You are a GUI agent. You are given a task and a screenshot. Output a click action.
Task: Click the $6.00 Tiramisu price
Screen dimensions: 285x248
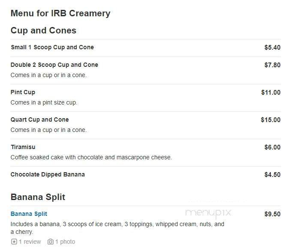[x=272, y=147]
